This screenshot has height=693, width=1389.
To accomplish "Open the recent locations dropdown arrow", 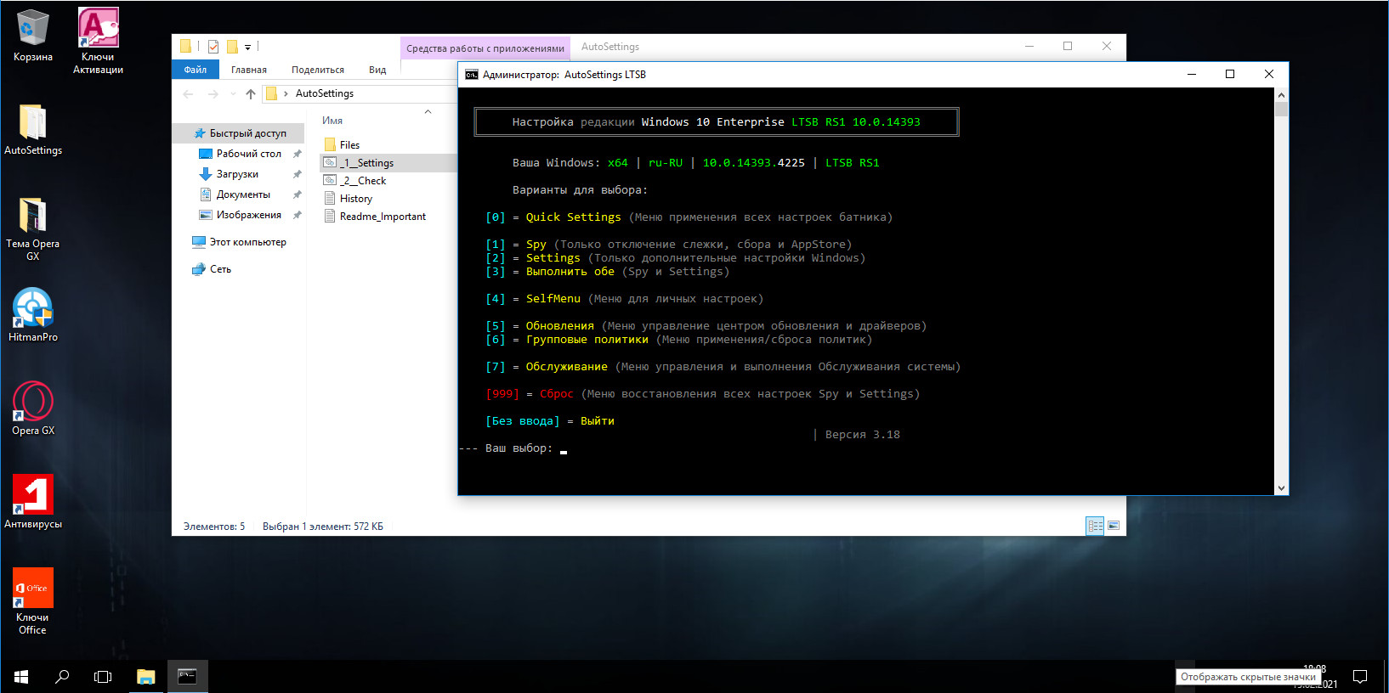I will [x=233, y=93].
